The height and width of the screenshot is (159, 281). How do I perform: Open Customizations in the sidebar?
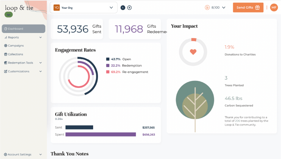pos(23,72)
